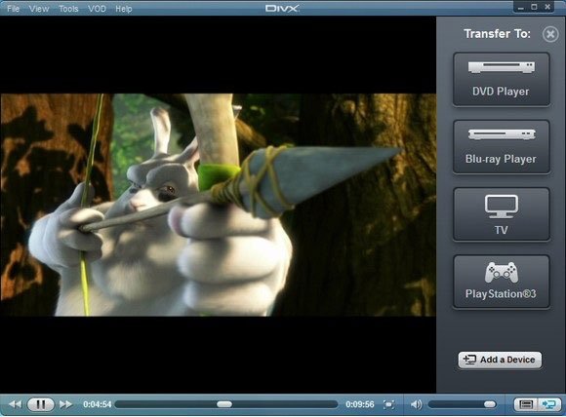Select the TV device button
Viewport: 566px width, 417px height.
502,214
